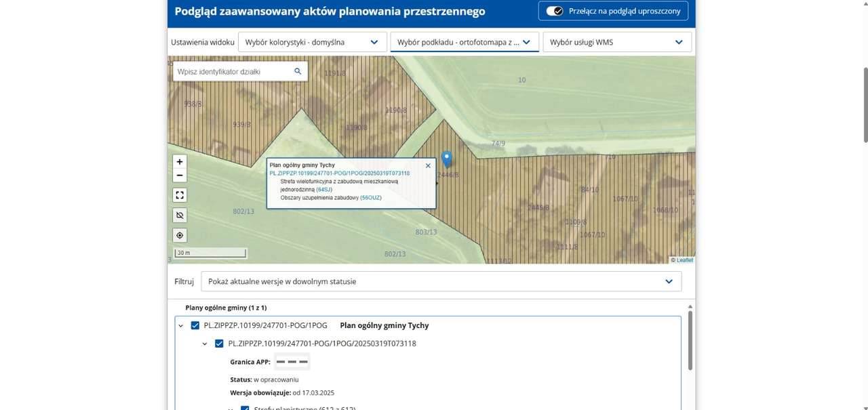Uncheck Strefy planistyczne checkbox

(x=245, y=408)
